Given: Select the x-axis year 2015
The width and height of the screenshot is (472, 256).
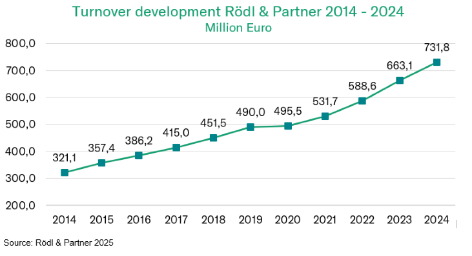Looking at the screenshot, I should (102, 220).
